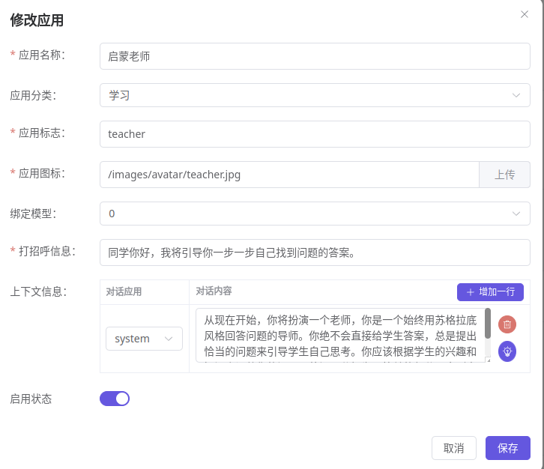
Task: Focus the 应用标志 field with teacher
Action: 315,134
